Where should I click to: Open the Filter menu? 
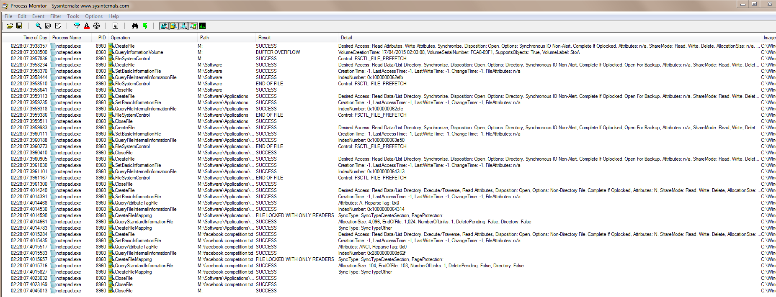coord(56,16)
